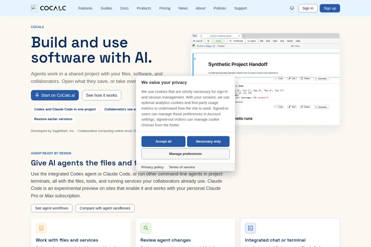Open the Products menu
Screen dimensions: 371x247
[x=144, y=8]
